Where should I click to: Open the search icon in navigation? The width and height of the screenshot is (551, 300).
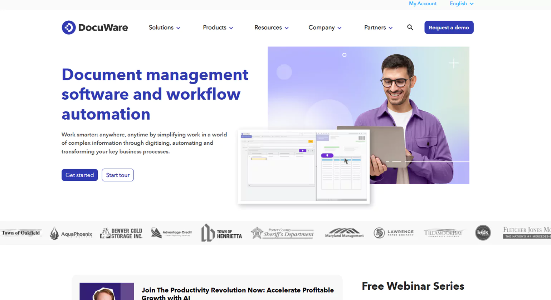410,27
